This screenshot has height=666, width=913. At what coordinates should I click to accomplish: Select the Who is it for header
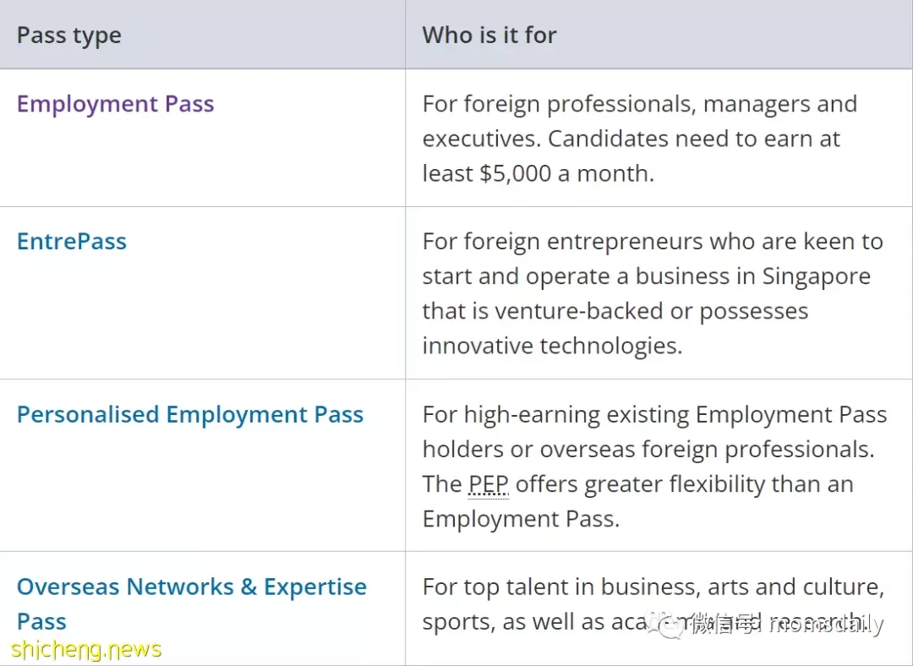coord(489,35)
